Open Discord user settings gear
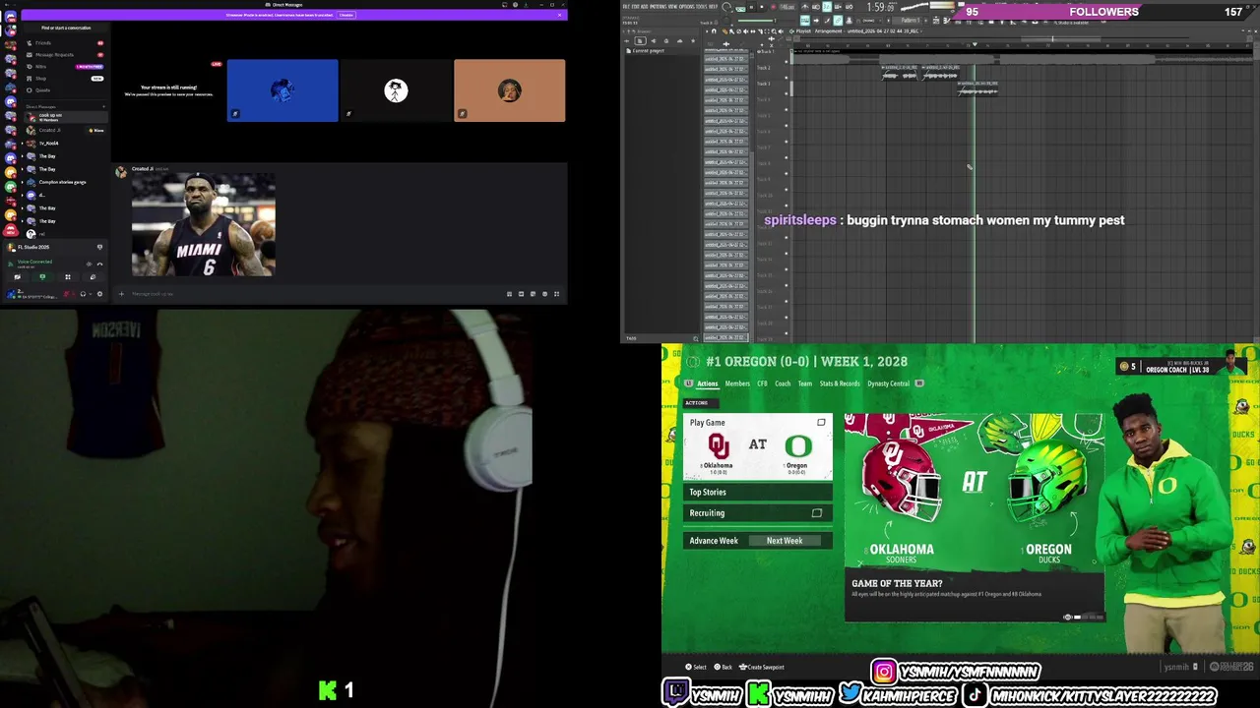 tap(99, 293)
